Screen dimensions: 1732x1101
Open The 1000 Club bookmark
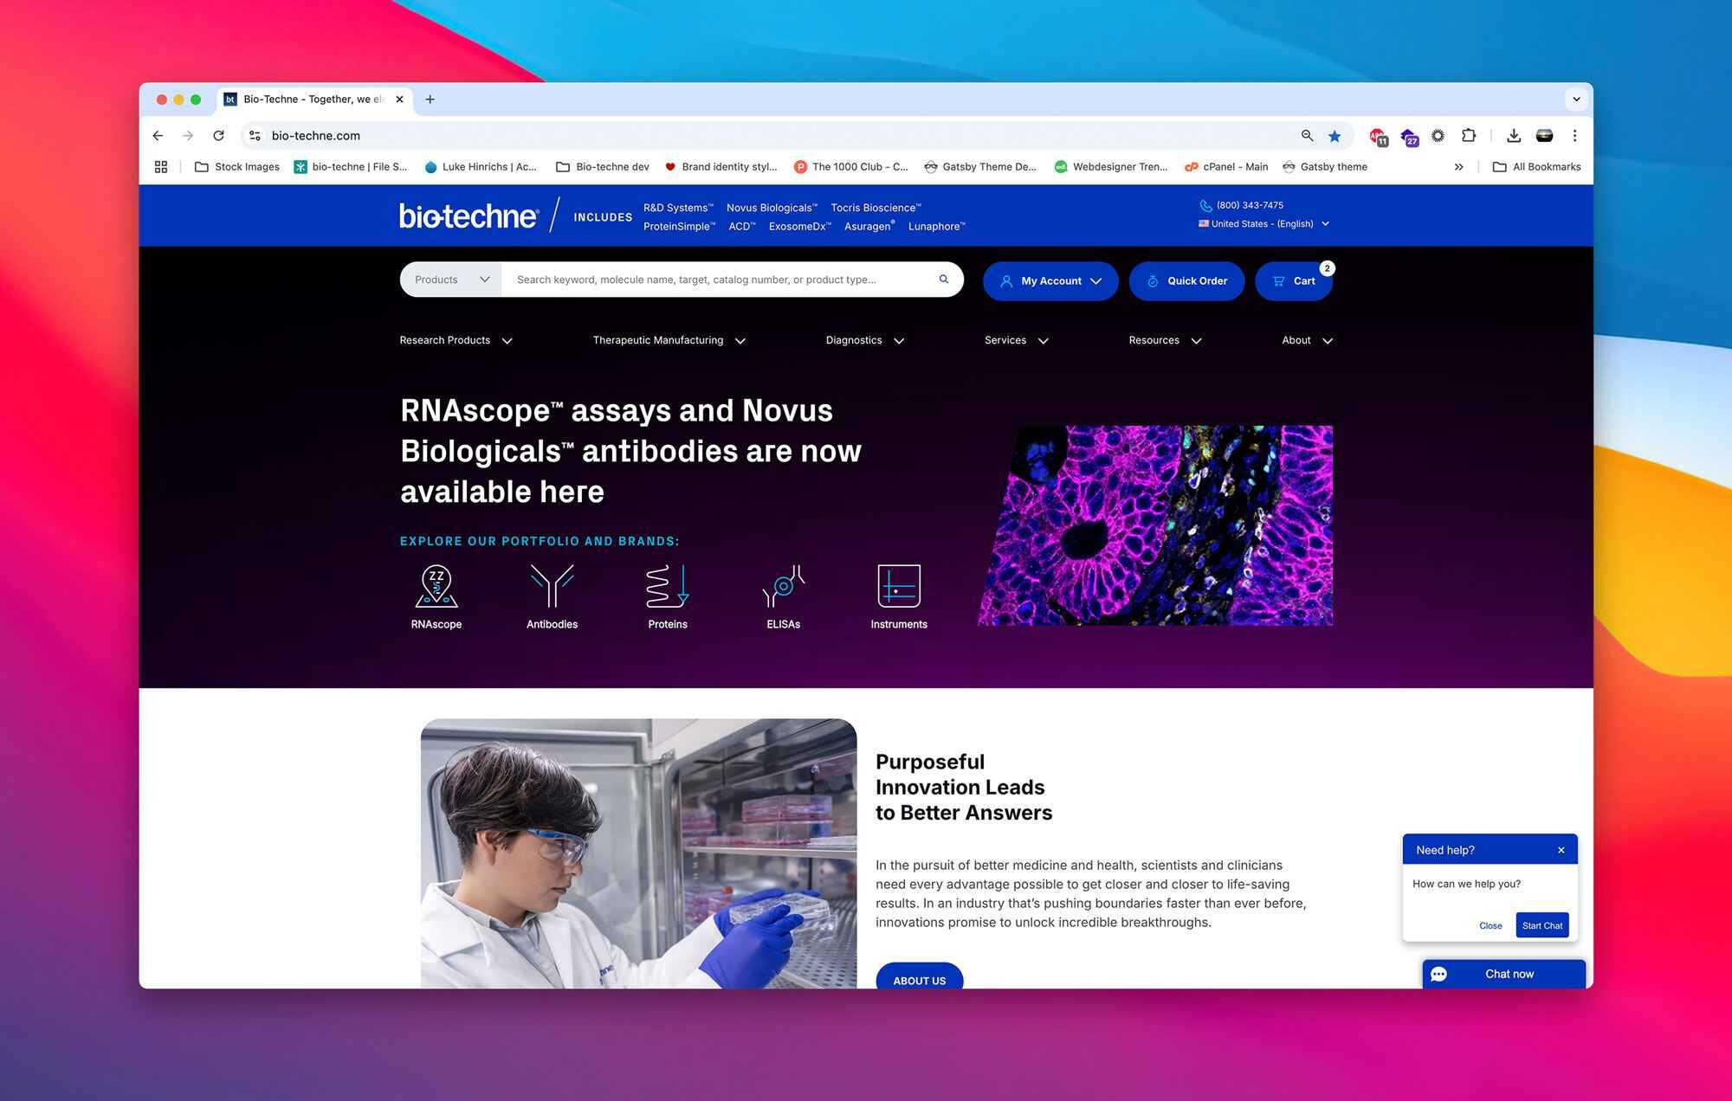[x=851, y=167]
